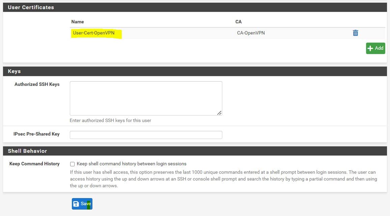Click the Name column header

tap(78, 22)
